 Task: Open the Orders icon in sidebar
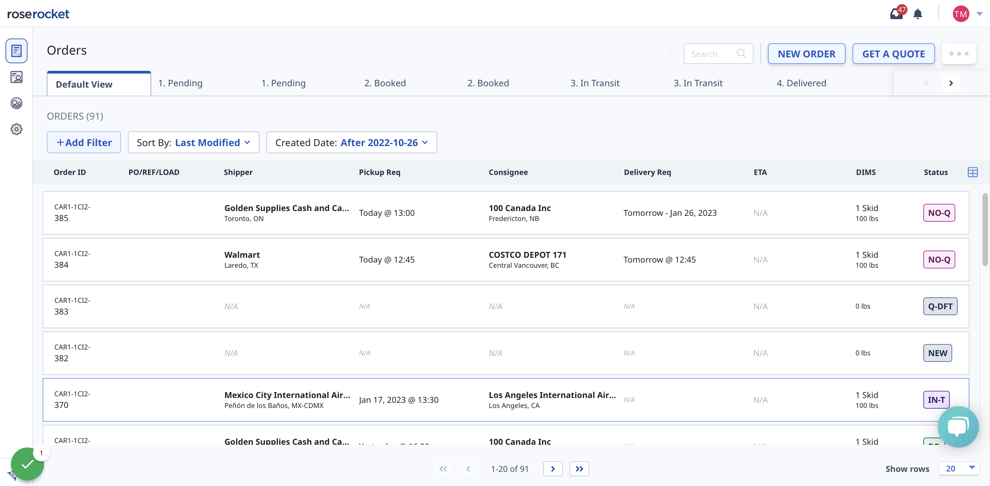pyautogui.click(x=16, y=51)
